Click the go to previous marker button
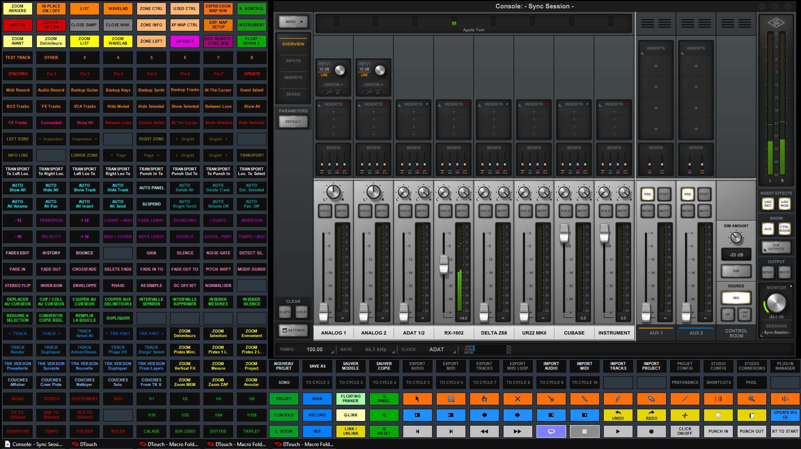 pos(417,431)
